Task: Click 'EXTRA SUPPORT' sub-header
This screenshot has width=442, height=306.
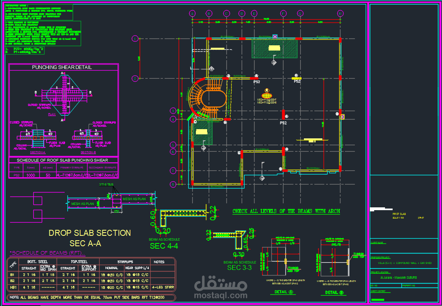Action: pyautogui.click(x=89, y=268)
